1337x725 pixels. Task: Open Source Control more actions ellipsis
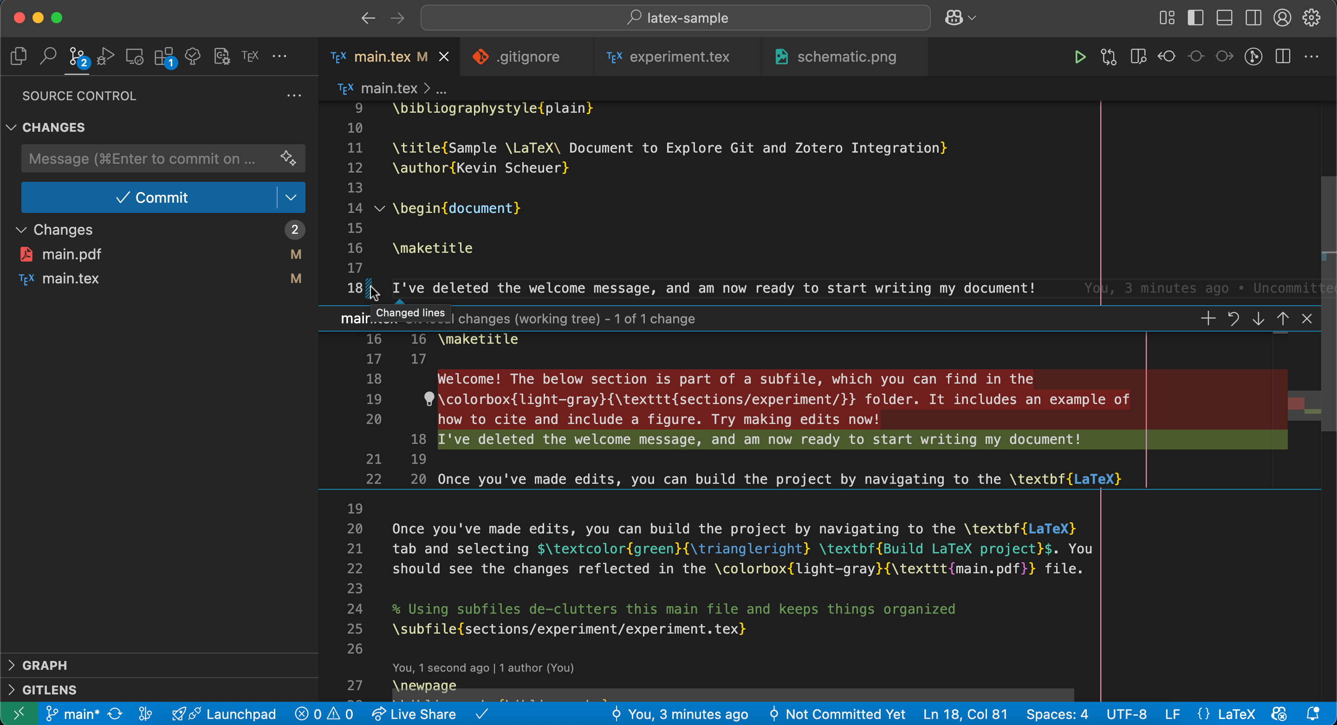pos(294,96)
